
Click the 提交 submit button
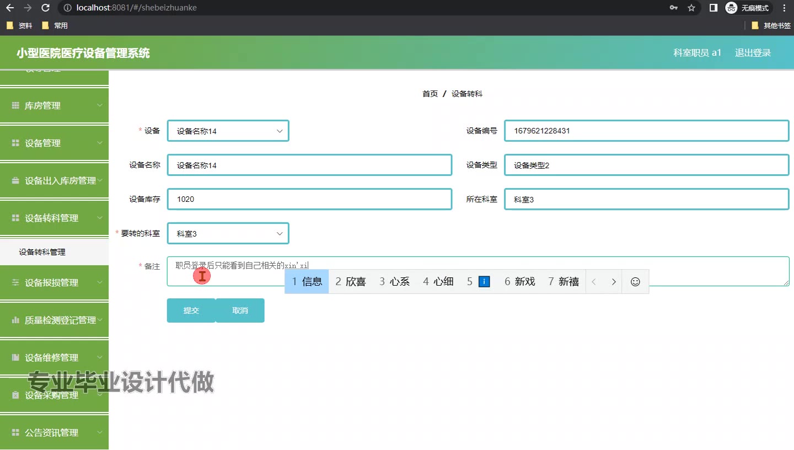coord(191,310)
